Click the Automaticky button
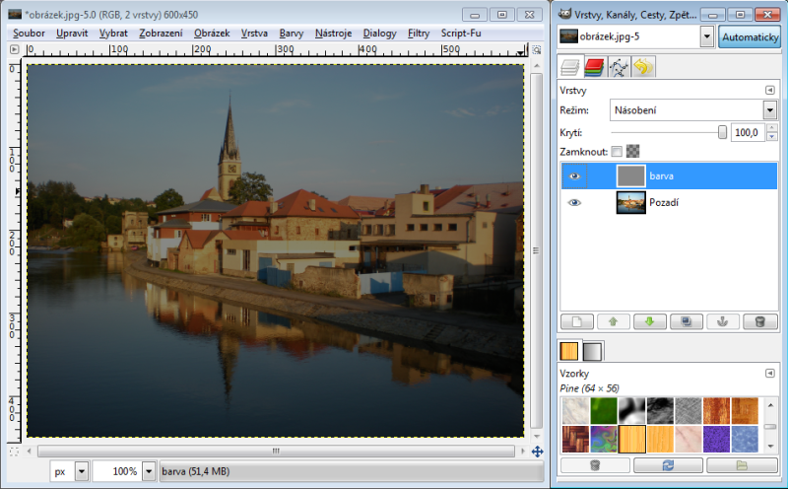Viewport: 788px width, 489px height. coord(750,36)
